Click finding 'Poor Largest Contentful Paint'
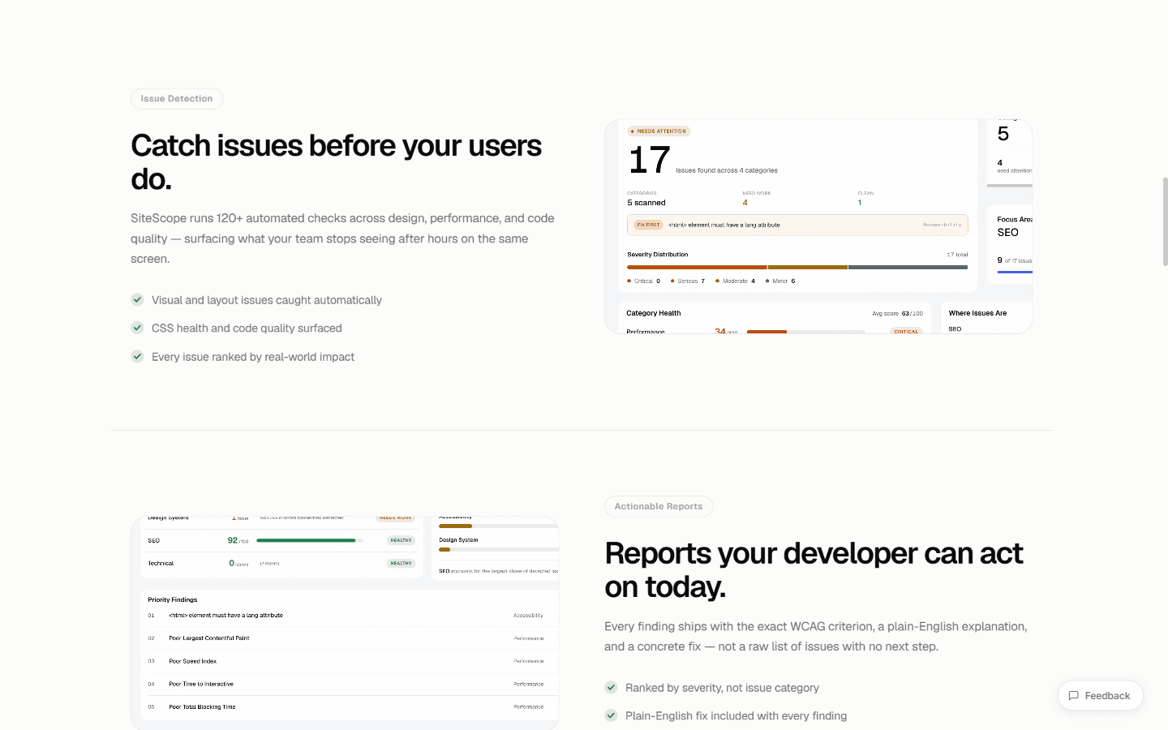This screenshot has height=730, width=1168. point(209,638)
